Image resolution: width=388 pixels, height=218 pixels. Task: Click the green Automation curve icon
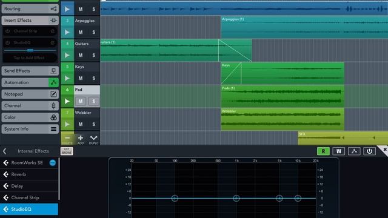click(53, 82)
